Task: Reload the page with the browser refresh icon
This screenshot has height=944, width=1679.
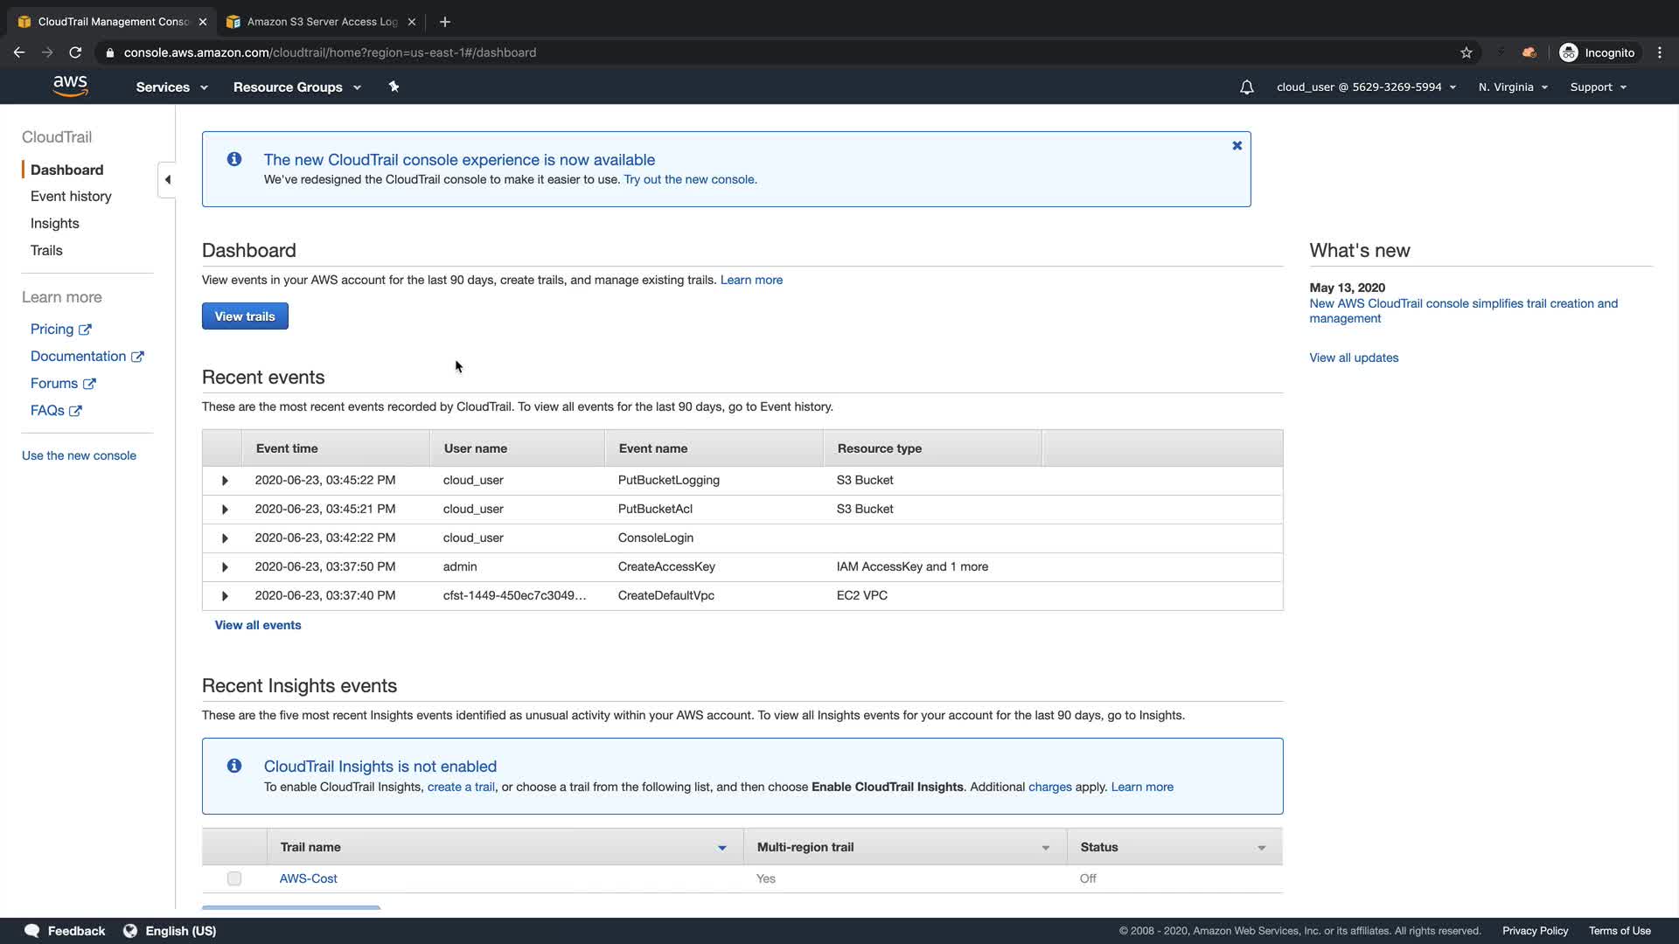Action: [x=75, y=52]
